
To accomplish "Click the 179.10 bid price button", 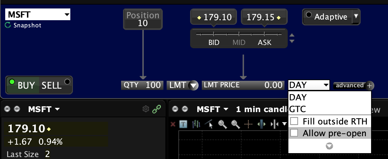I will coord(214,17).
